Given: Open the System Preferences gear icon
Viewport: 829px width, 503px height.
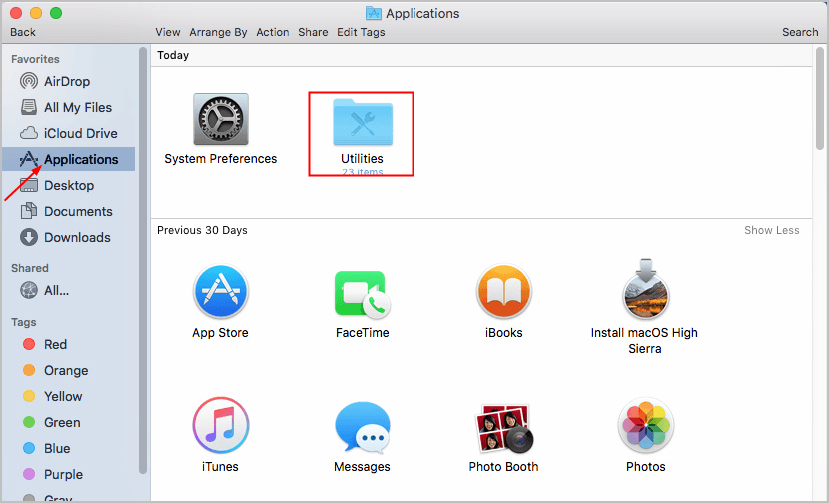Looking at the screenshot, I should click(221, 119).
